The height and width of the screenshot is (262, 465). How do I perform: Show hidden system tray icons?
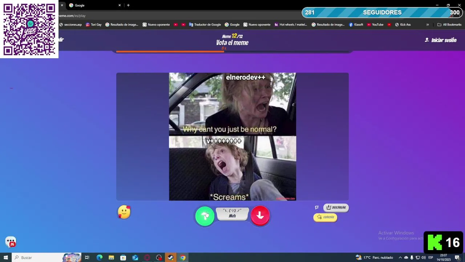pos(400,258)
